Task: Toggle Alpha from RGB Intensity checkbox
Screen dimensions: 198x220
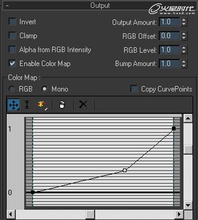Action: [12, 49]
